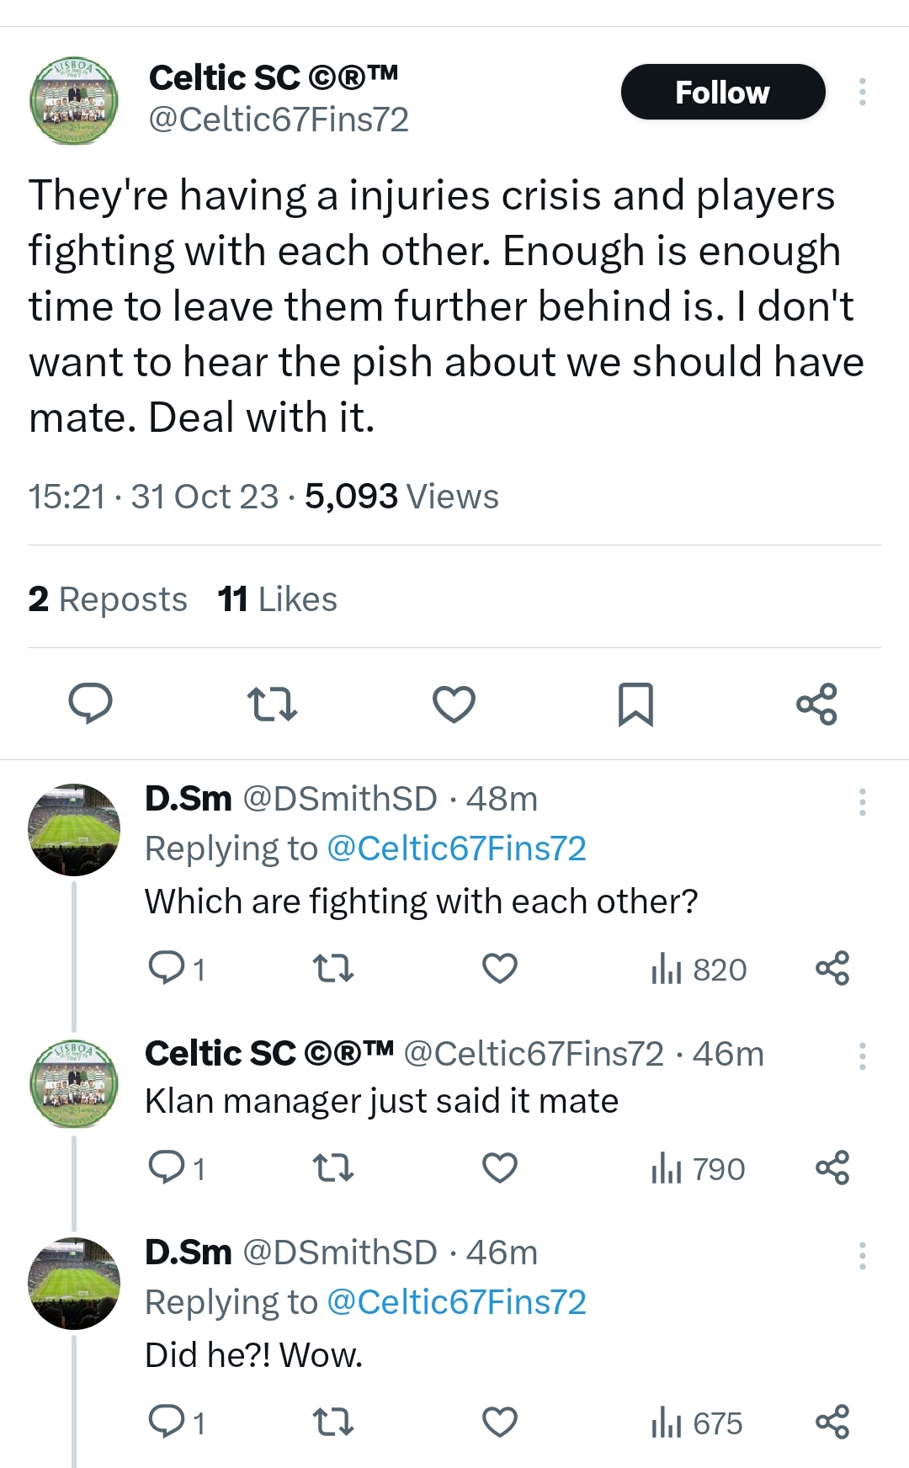
Task: Repost the 'Klan manager just said it' reply
Action: click(333, 1168)
